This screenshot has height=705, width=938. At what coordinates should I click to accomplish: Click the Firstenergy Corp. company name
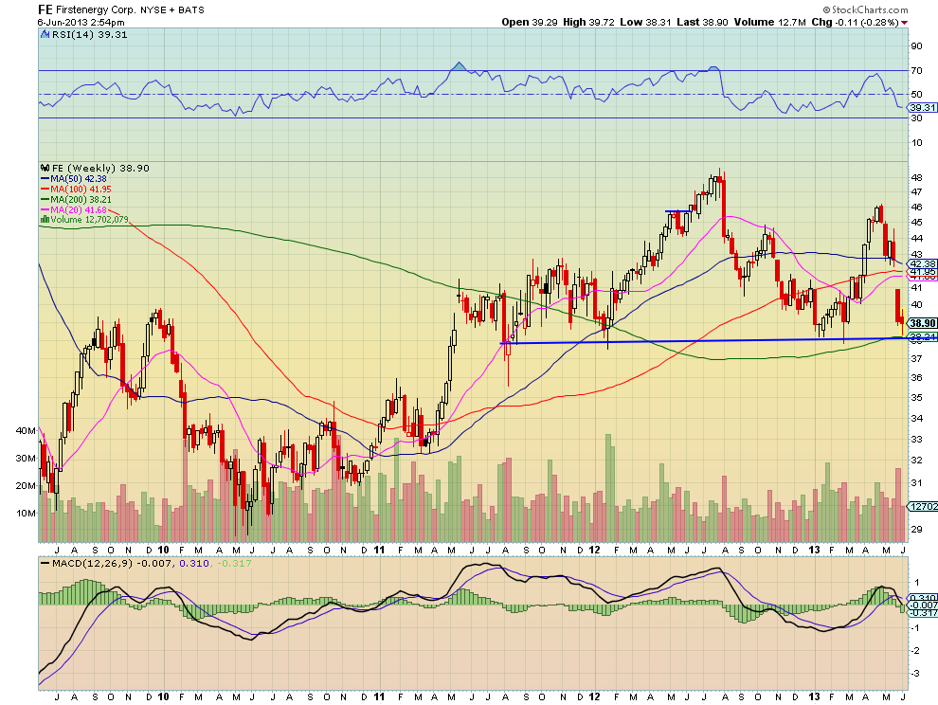point(97,10)
